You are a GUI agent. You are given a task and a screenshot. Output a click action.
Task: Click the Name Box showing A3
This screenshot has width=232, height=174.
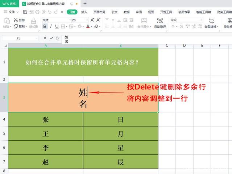[18, 38]
